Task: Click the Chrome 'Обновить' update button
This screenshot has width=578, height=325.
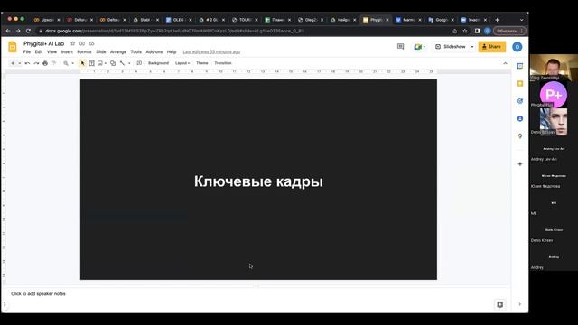Action: (509, 31)
